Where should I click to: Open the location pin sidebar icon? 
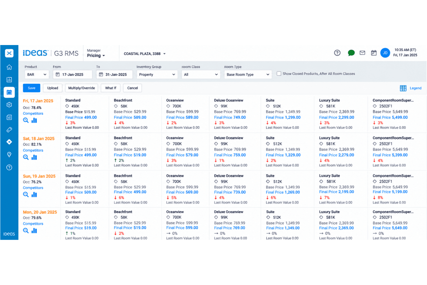tap(9, 154)
